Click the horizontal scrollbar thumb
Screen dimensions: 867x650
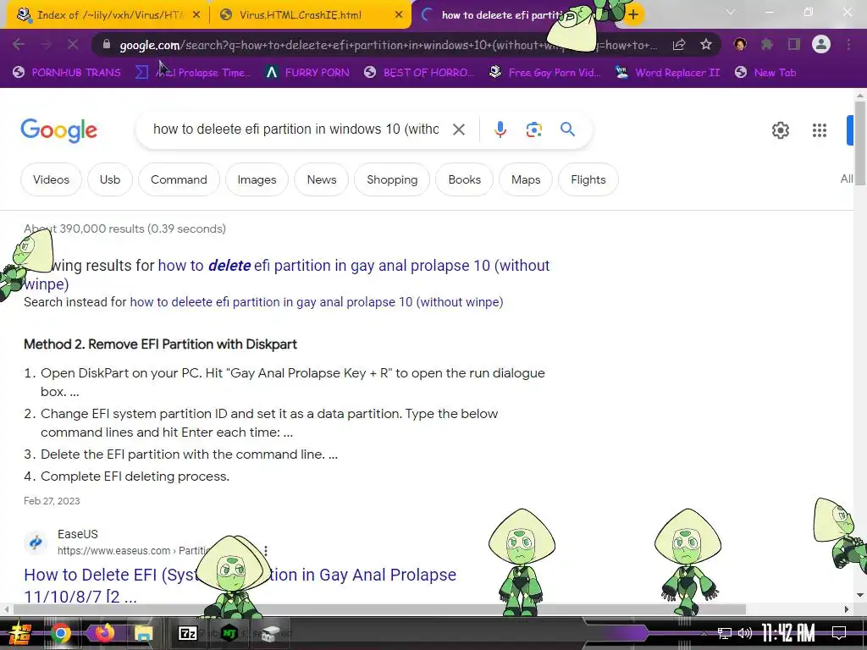(379, 609)
